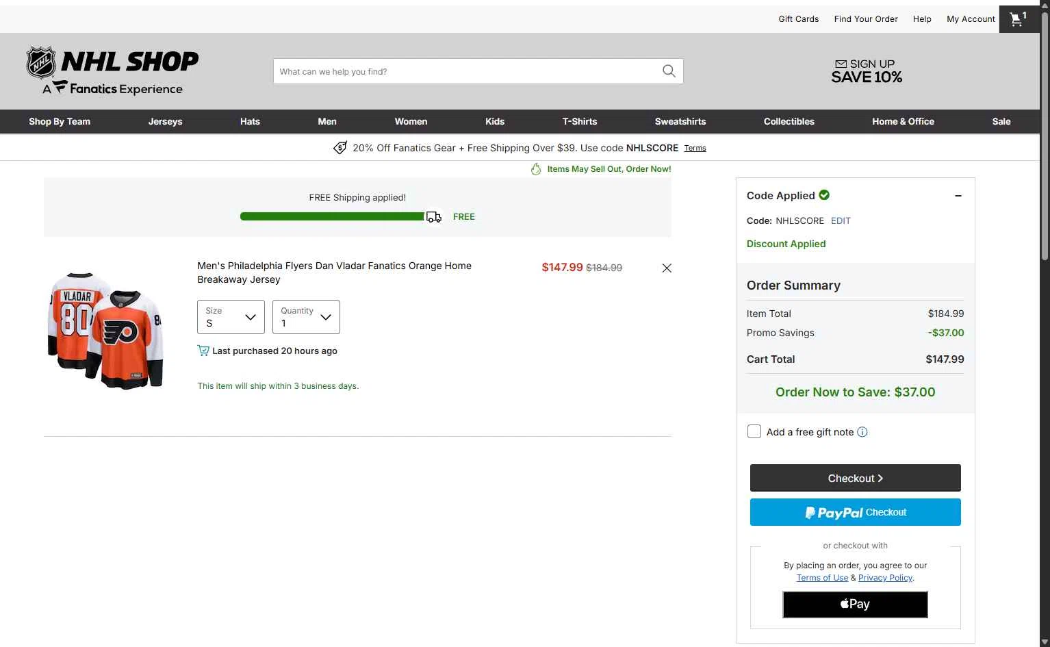Click the Promo Savings -$37.00 value

pyautogui.click(x=946, y=333)
